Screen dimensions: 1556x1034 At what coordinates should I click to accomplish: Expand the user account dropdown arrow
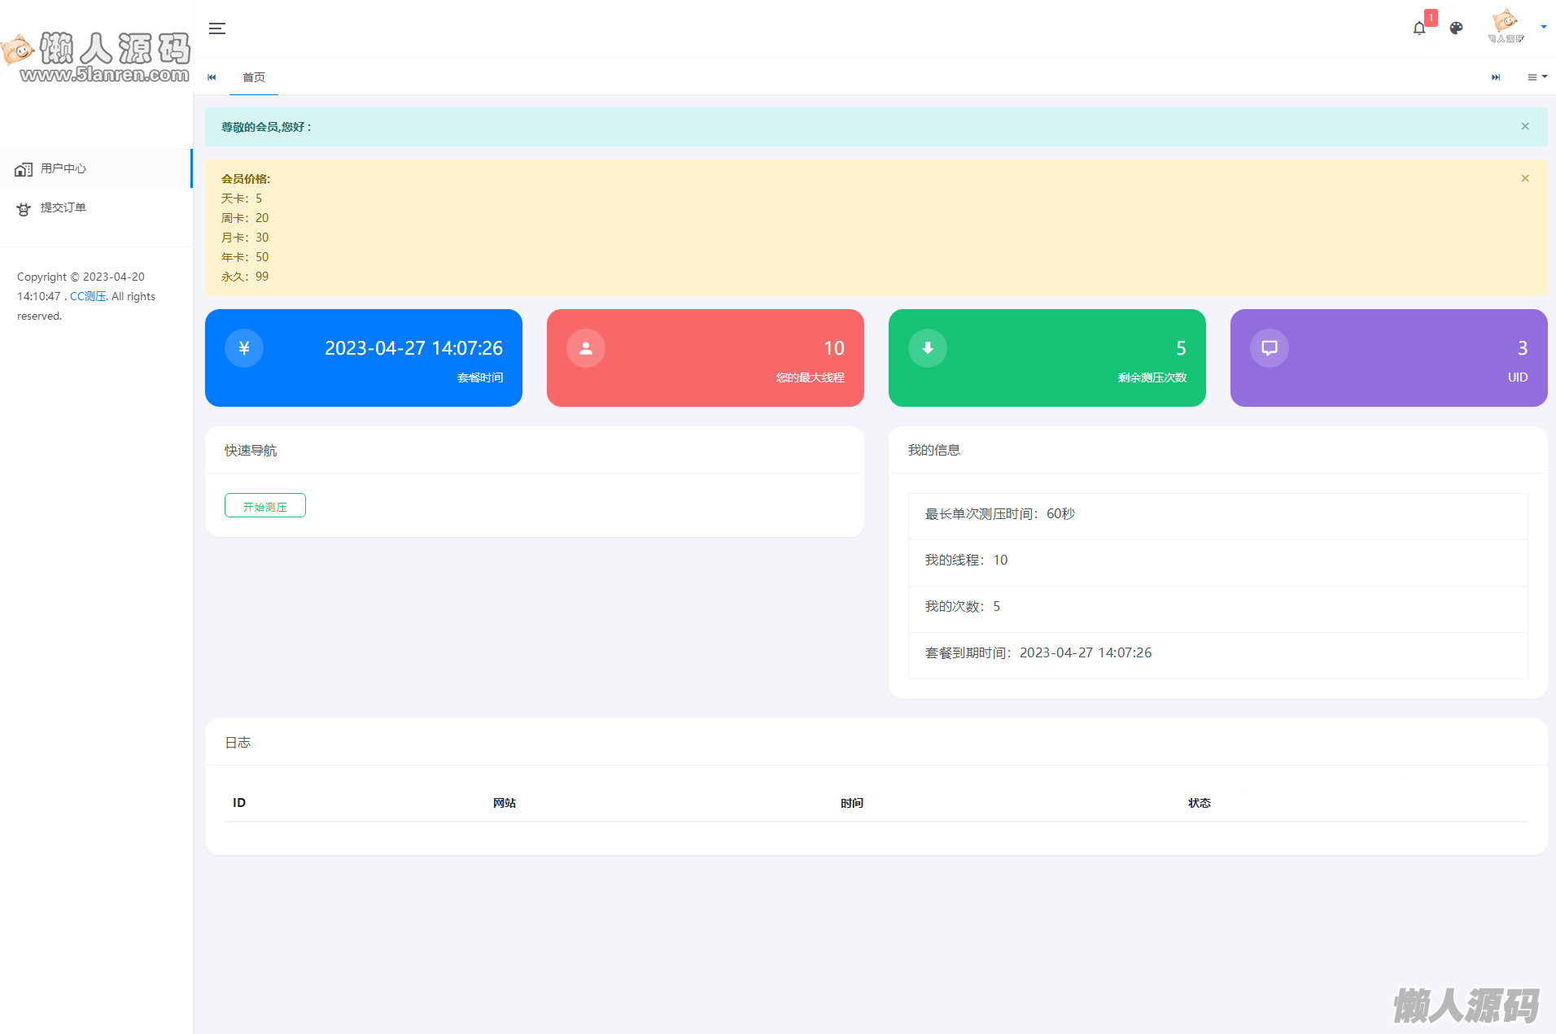coord(1544,27)
